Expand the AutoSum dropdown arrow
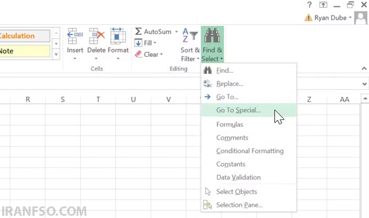Viewport: 369px width, 218px height. click(x=176, y=32)
